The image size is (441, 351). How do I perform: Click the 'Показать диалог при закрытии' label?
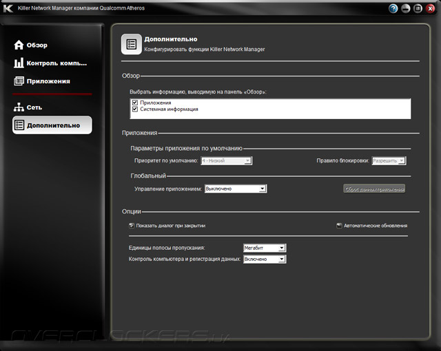click(171, 226)
